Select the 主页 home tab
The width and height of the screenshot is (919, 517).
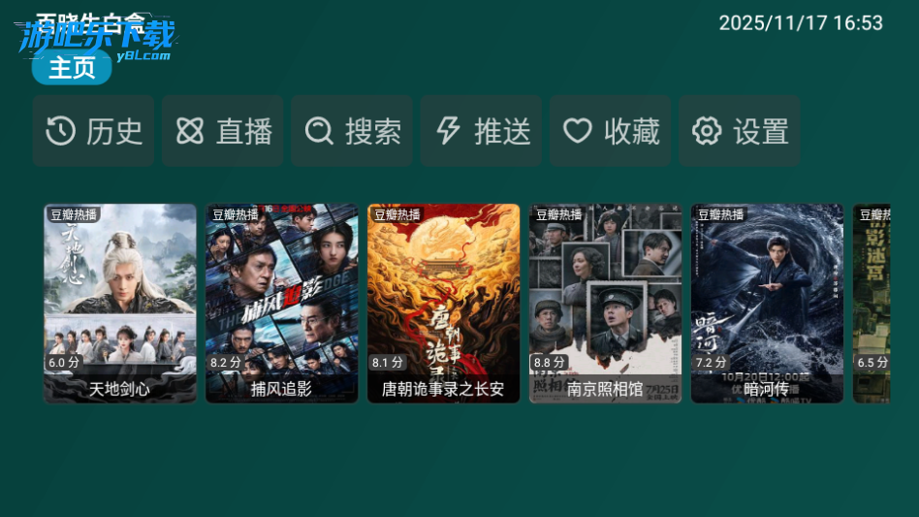(72, 67)
